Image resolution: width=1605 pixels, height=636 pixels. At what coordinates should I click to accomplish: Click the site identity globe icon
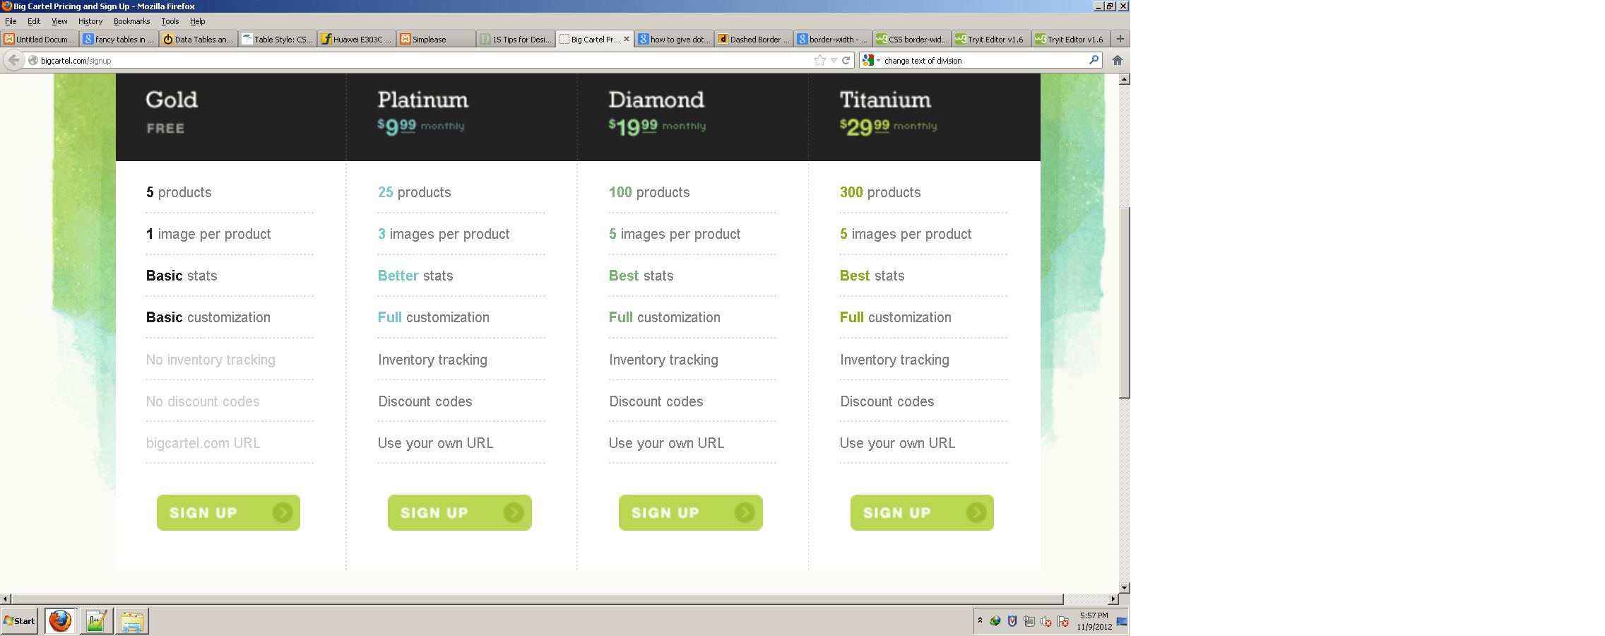tap(32, 61)
